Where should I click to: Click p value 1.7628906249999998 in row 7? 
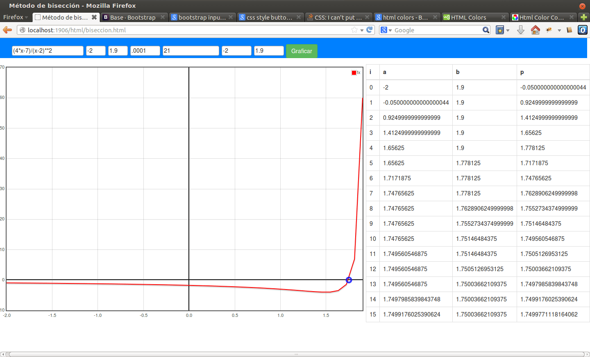tap(549, 193)
